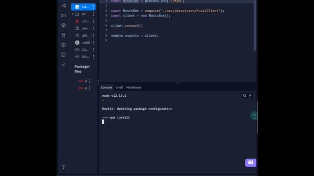Click the console prompt arrow
The height and width of the screenshot is (176, 314).
click(x=103, y=100)
